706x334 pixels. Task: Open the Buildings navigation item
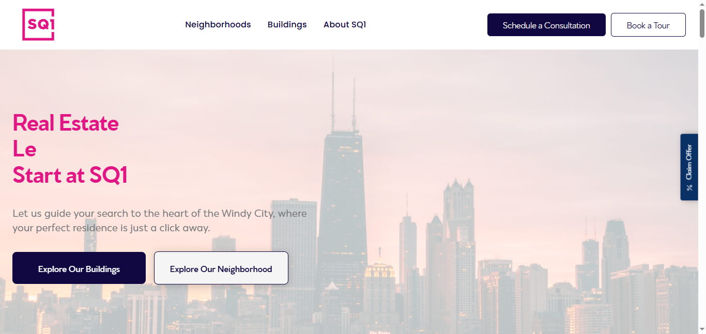click(x=287, y=25)
